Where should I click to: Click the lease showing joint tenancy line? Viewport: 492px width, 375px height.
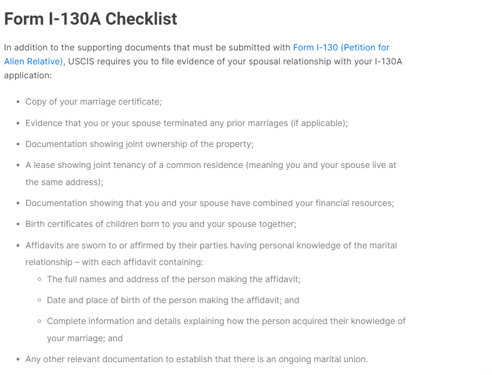click(211, 165)
